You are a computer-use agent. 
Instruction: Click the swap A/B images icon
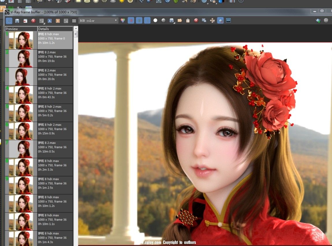pos(66,21)
